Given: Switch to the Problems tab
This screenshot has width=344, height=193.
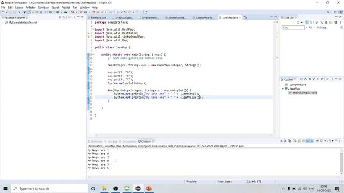Looking at the screenshot, I should (96, 142).
